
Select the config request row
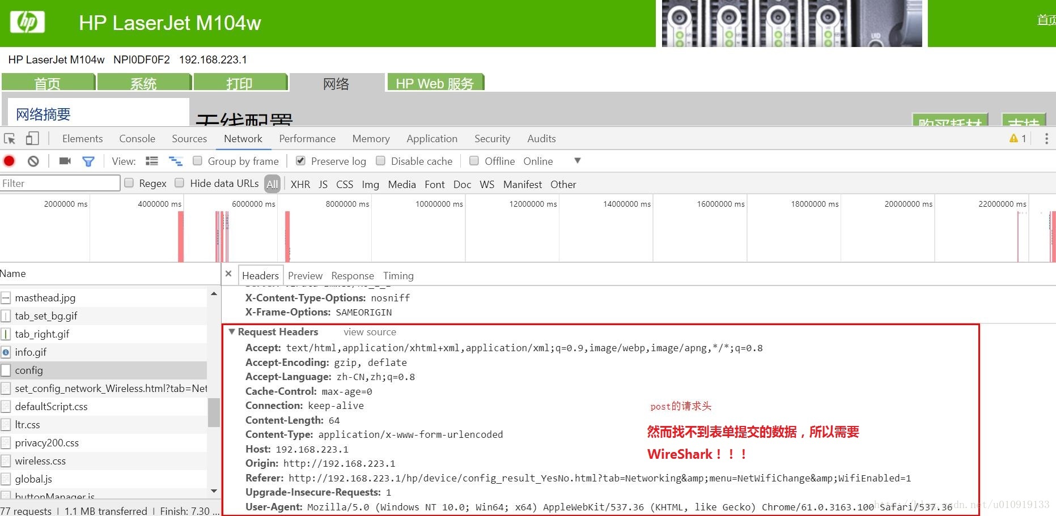[103, 370]
